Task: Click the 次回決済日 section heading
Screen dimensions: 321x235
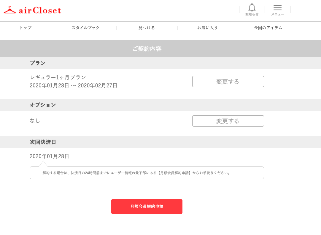Action: [43, 142]
